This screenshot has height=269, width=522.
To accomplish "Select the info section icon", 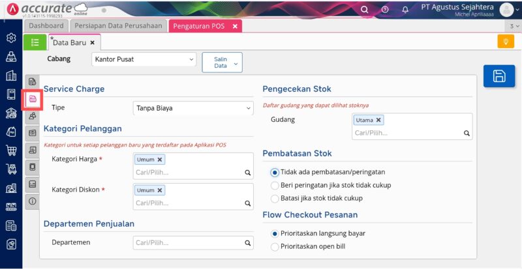I will pyautogui.click(x=33, y=202).
